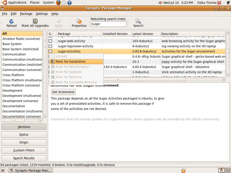Launch Firefox from the top panel
This screenshot has height=173, width=231.
tap(59, 3)
